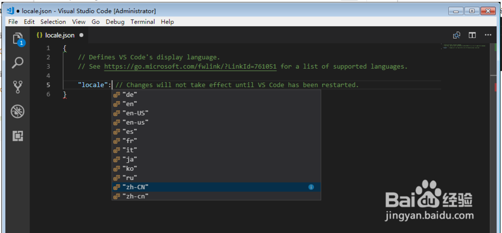Viewport: 502px width, 233px height.
Task: Choose the "es" suggestion
Action: pyautogui.click(x=216, y=131)
